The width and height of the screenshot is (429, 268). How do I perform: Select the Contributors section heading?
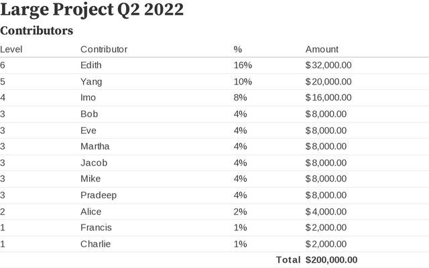tap(36, 31)
